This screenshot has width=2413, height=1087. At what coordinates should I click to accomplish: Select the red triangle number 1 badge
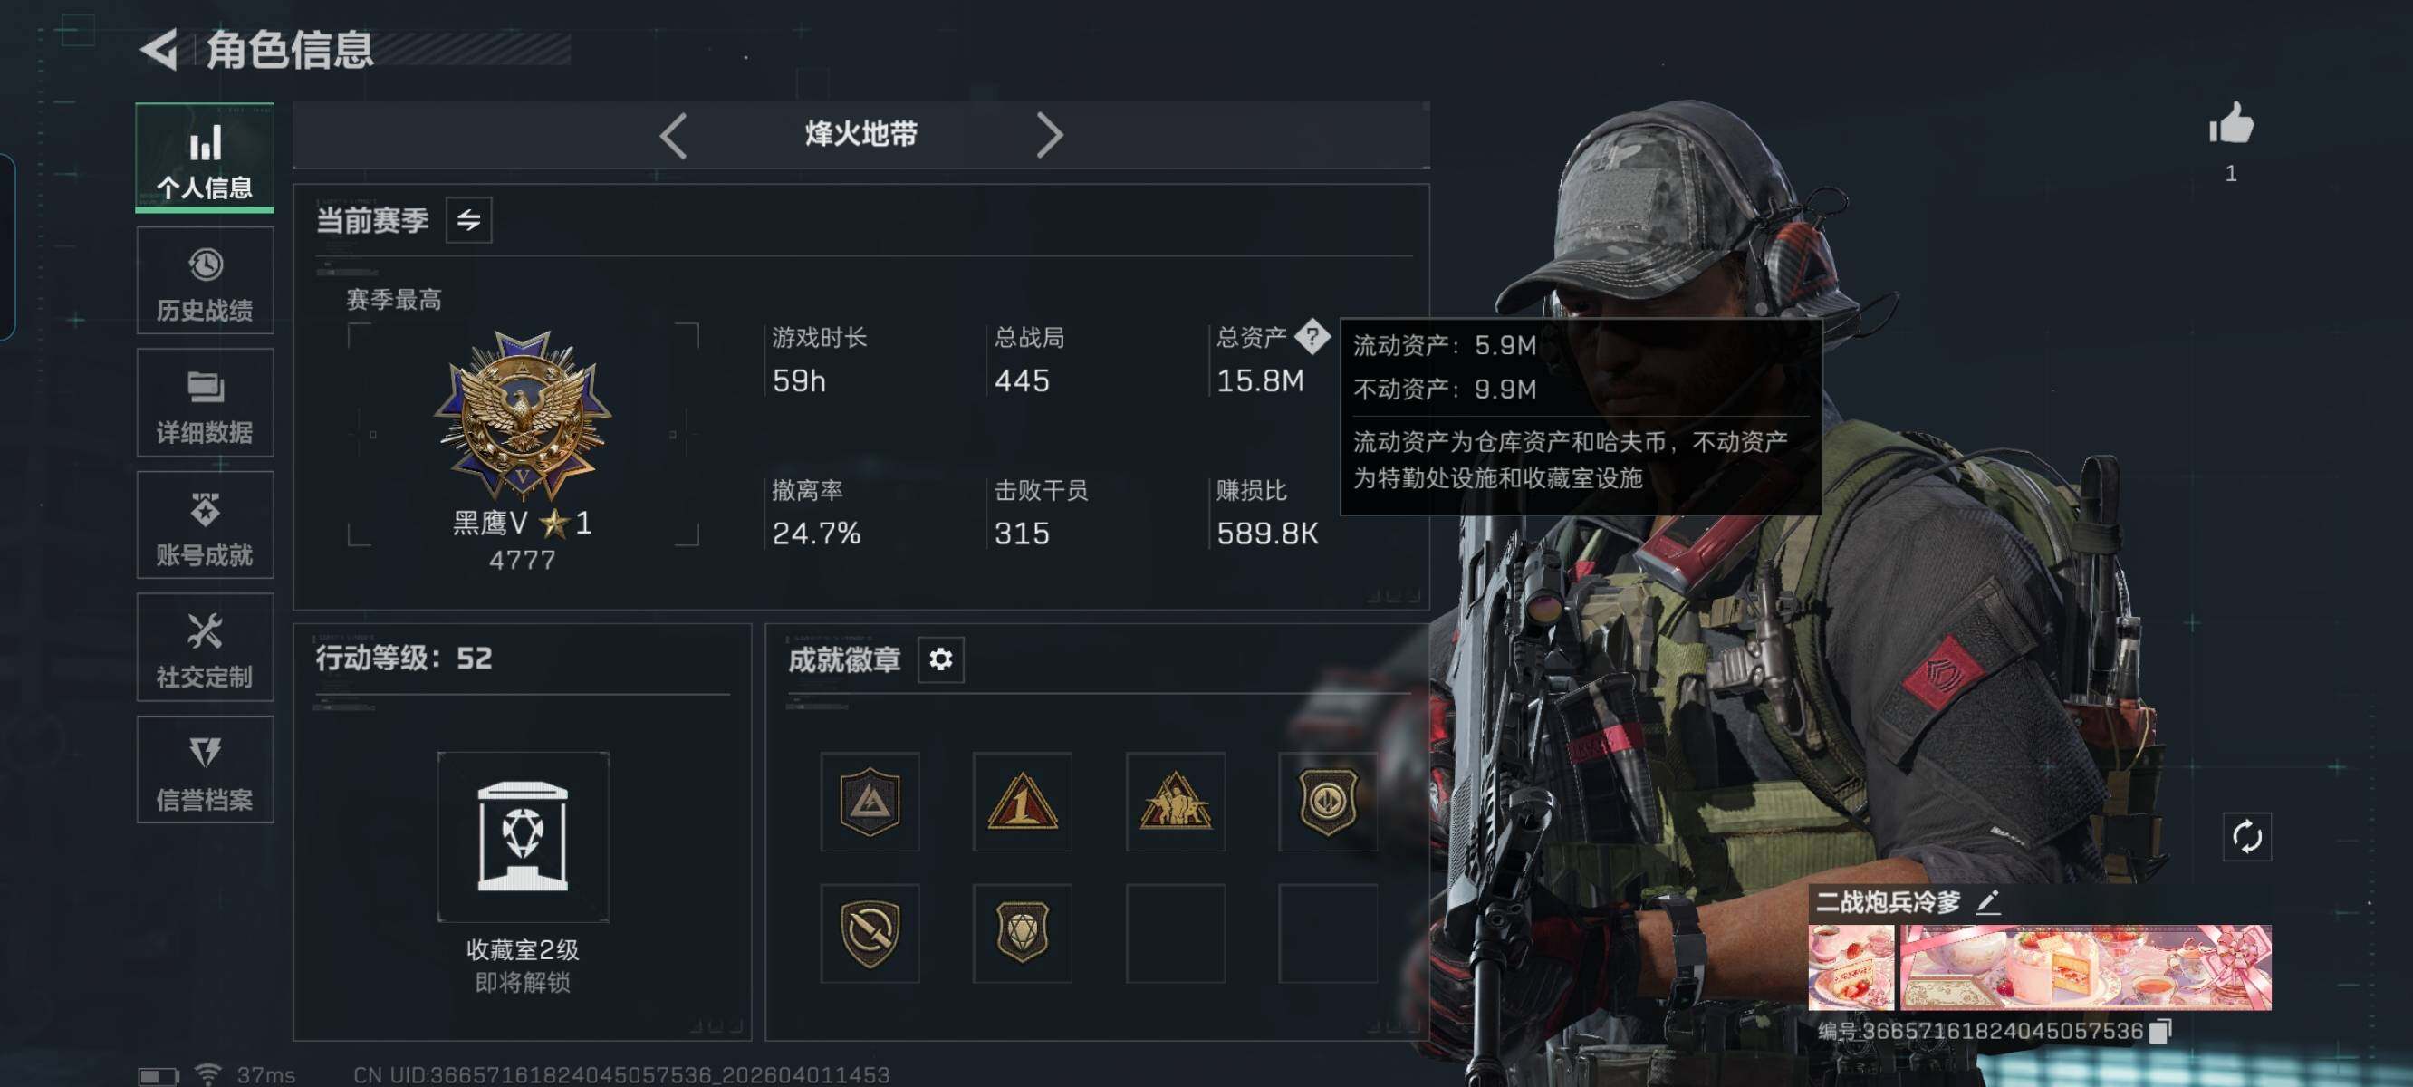[1022, 801]
